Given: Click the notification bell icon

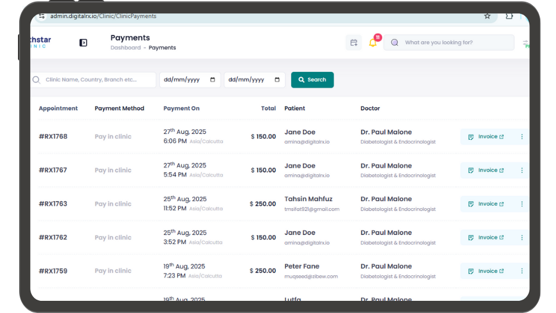Looking at the screenshot, I should pyautogui.click(x=372, y=43).
